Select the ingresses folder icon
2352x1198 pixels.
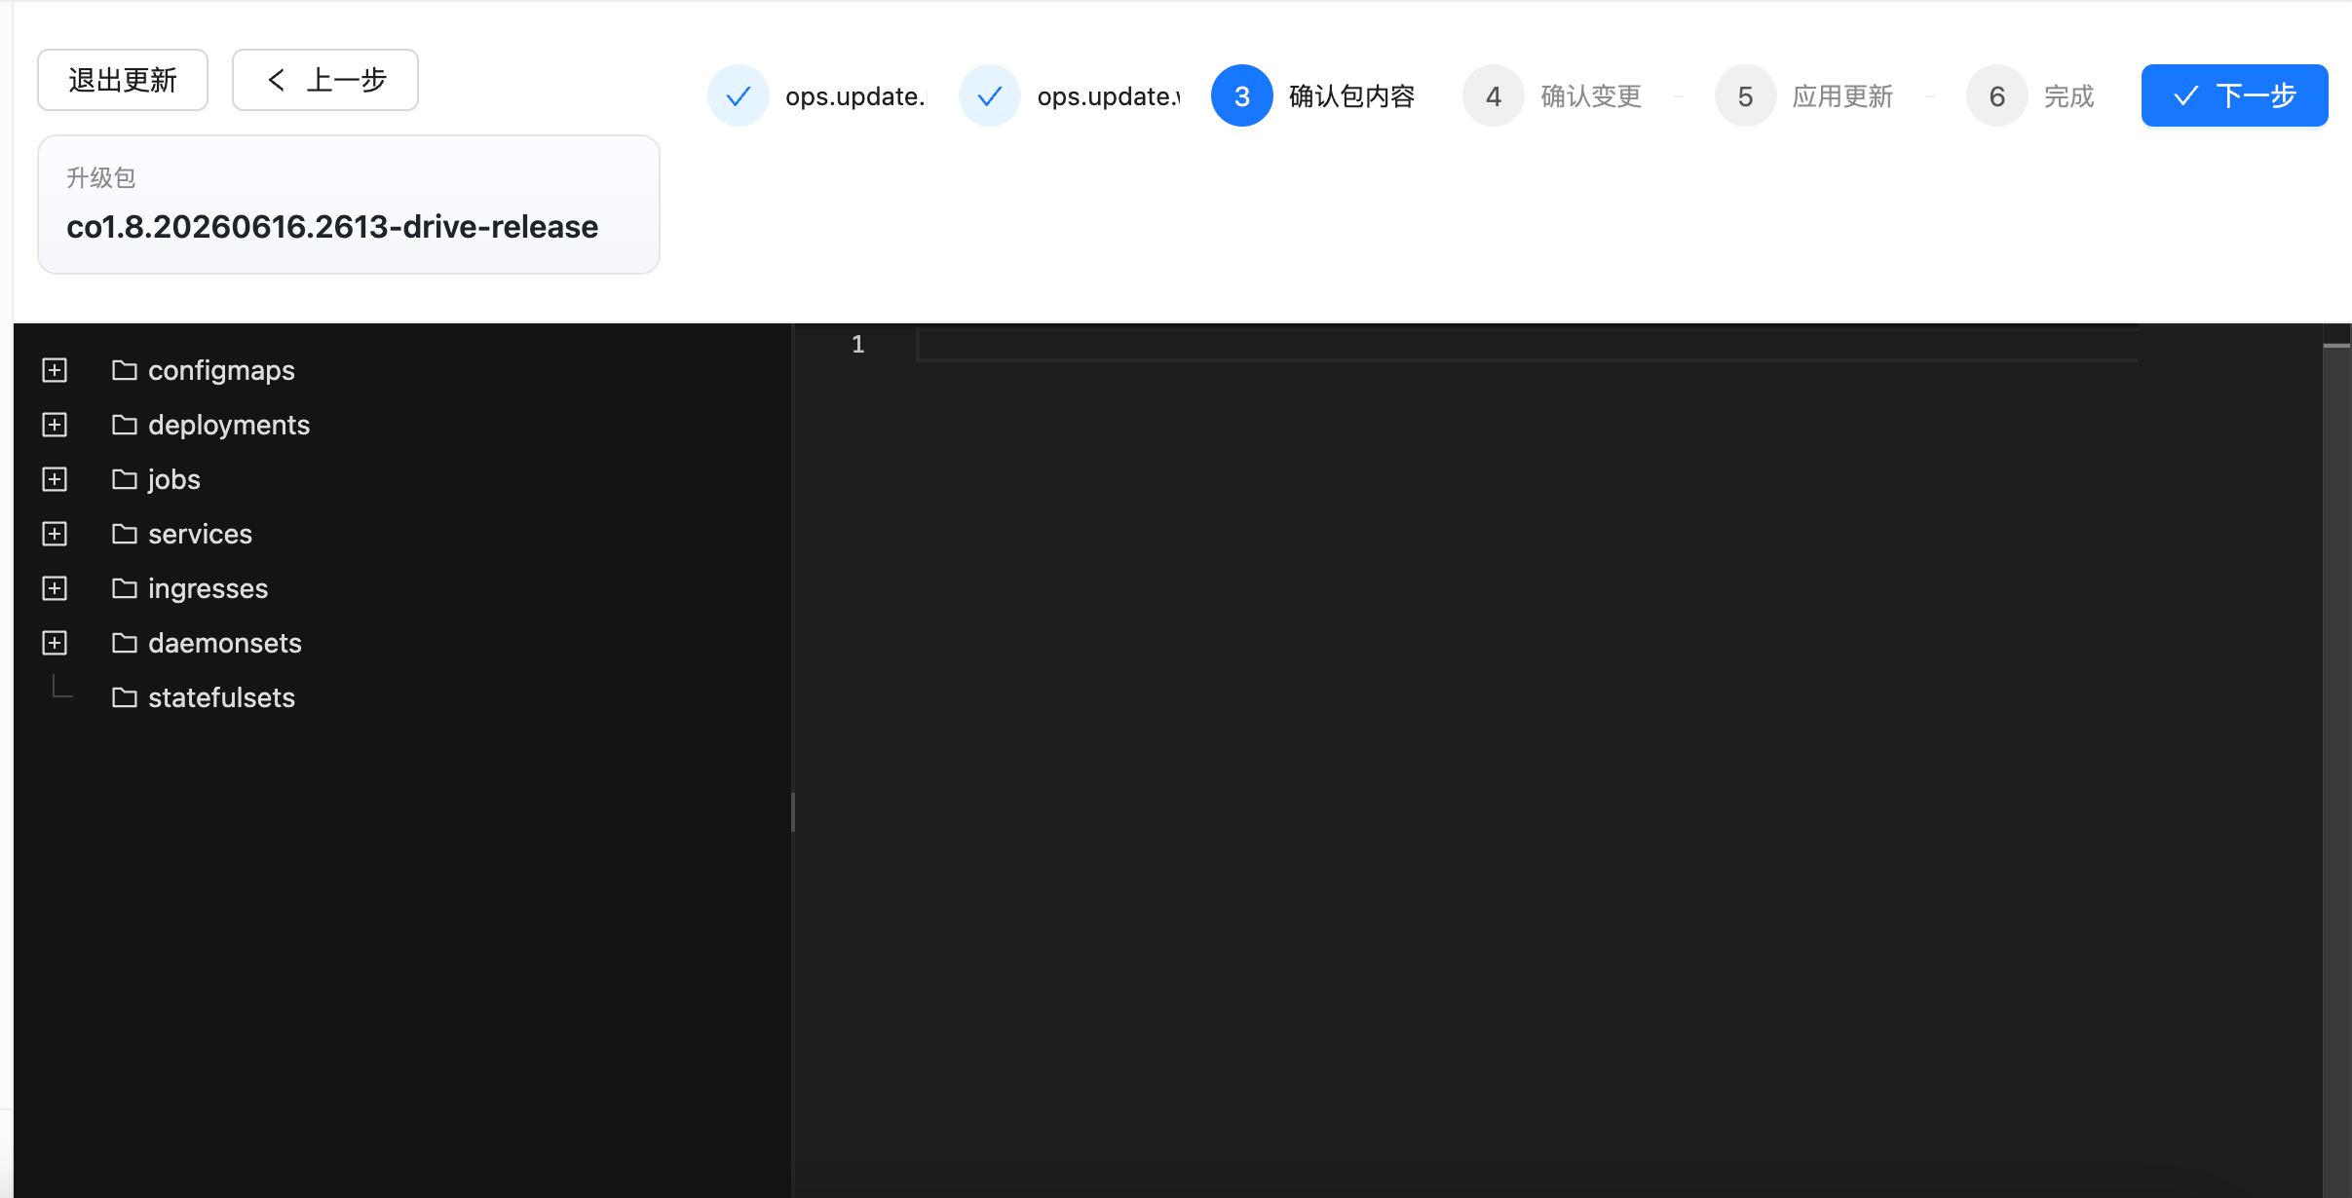(125, 588)
